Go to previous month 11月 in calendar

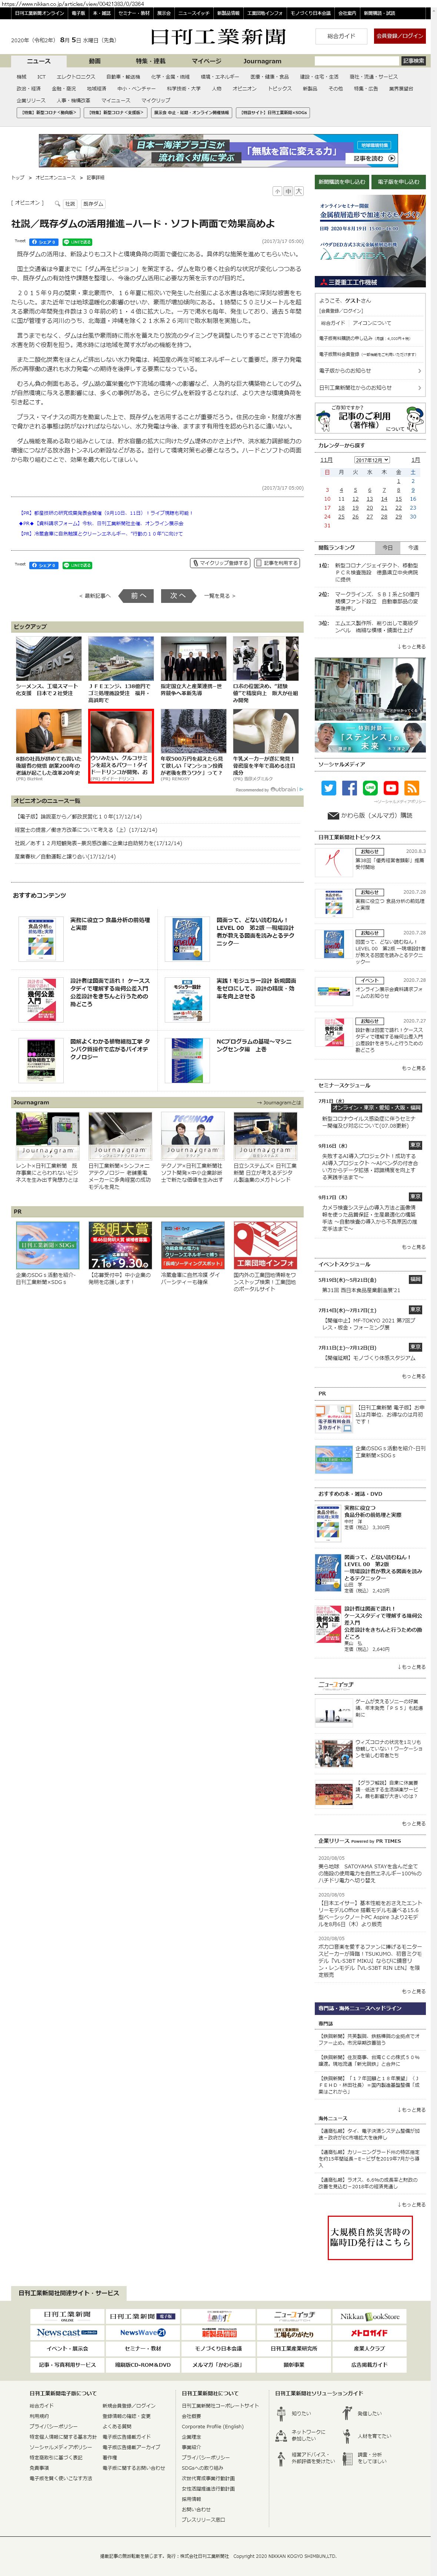click(x=326, y=460)
